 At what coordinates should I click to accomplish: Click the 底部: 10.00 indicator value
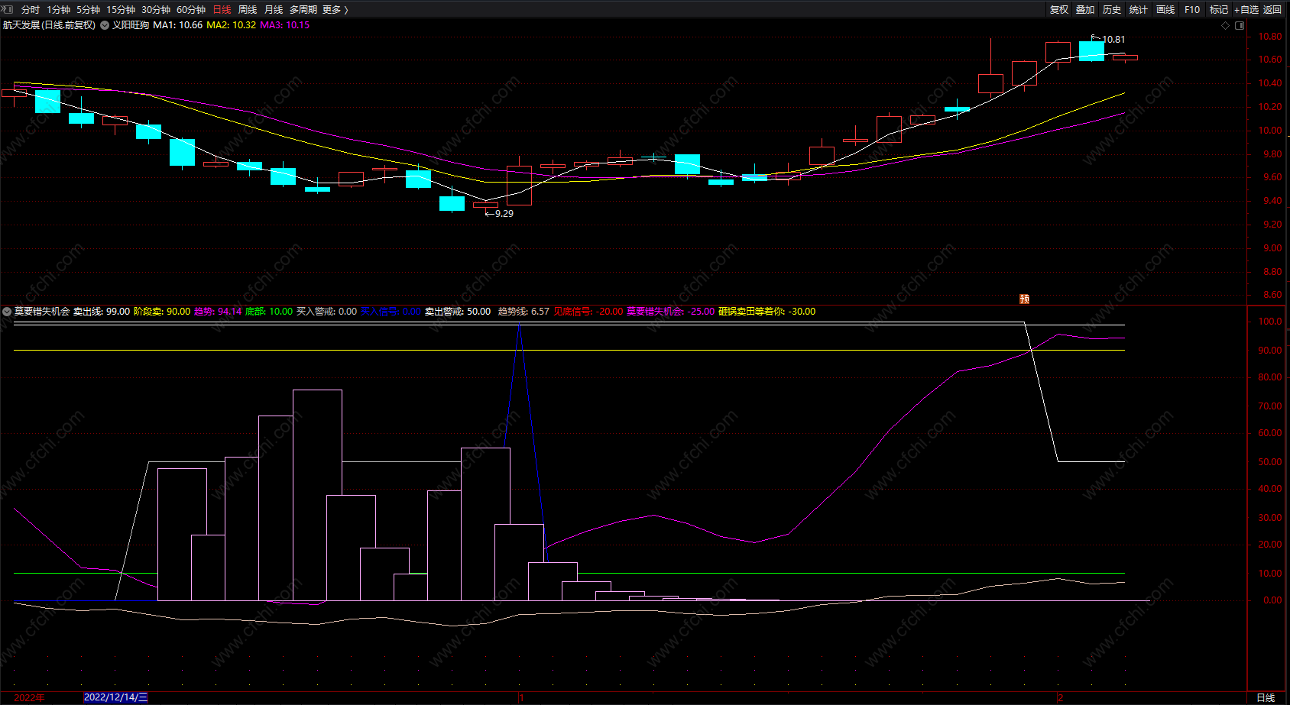tap(269, 312)
